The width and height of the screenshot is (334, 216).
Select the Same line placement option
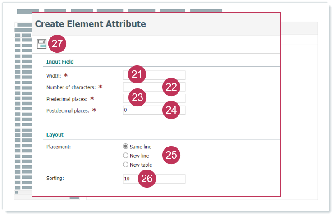point(126,147)
